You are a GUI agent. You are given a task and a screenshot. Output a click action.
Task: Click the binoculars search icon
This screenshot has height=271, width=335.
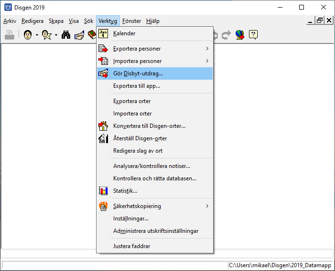[66, 35]
